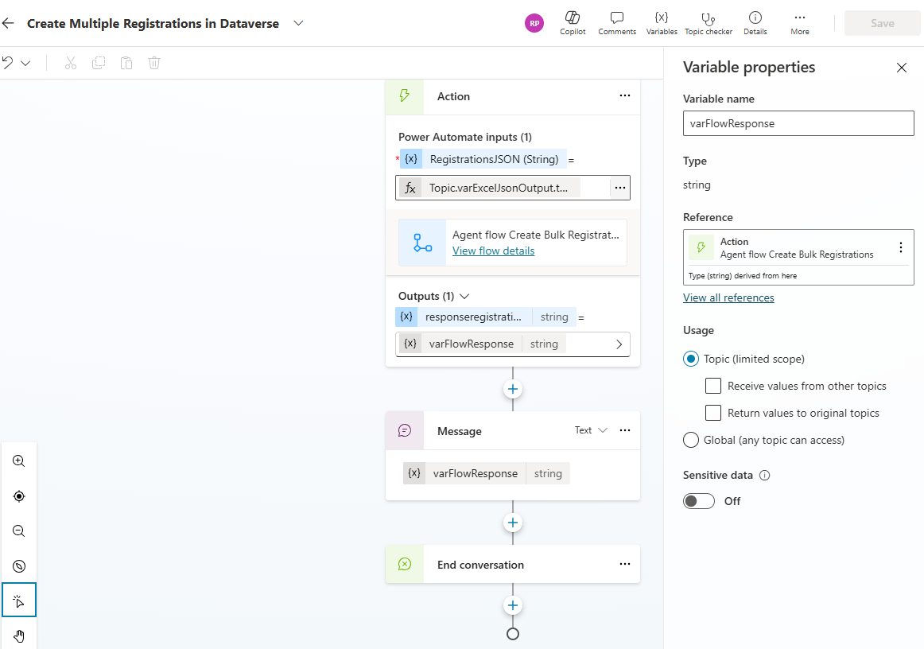Expand the topic name dropdown chevron
The height and width of the screenshot is (649, 924).
tap(298, 23)
